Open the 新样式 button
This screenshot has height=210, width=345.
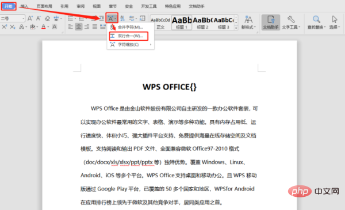[248, 22]
